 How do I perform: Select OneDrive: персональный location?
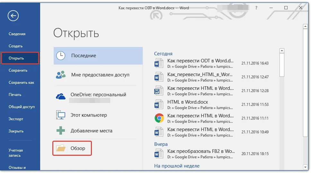coord(98,97)
